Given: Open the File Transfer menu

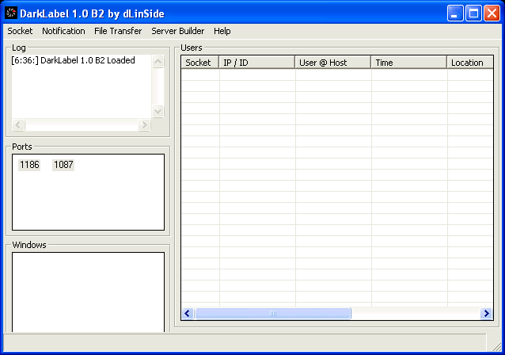Looking at the screenshot, I should (118, 31).
